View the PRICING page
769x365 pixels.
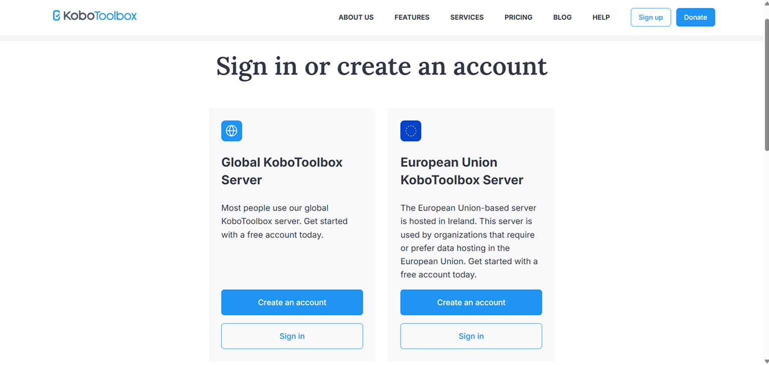click(518, 17)
